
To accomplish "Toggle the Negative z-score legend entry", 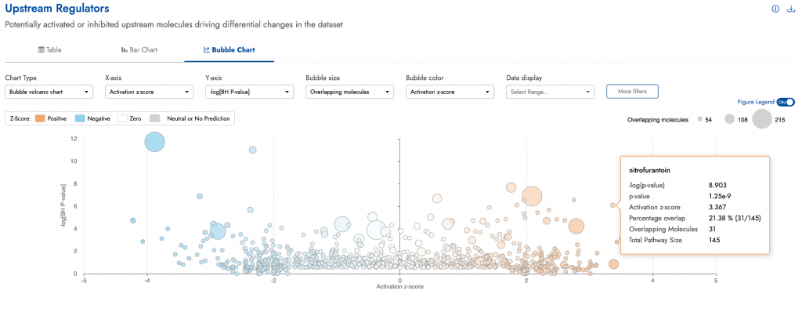I will (94, 118).
